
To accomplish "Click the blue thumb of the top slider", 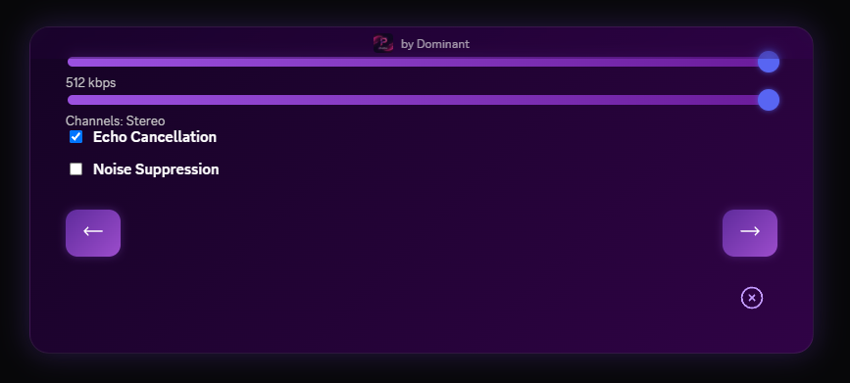I will point(769,62).
